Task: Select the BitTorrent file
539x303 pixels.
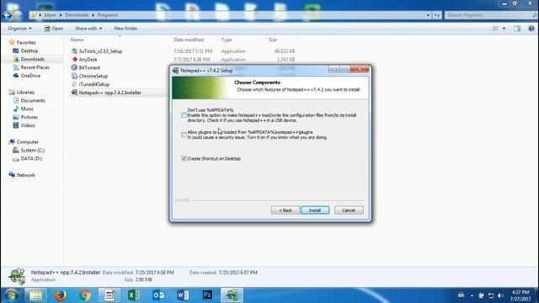Action: [89, 67]
